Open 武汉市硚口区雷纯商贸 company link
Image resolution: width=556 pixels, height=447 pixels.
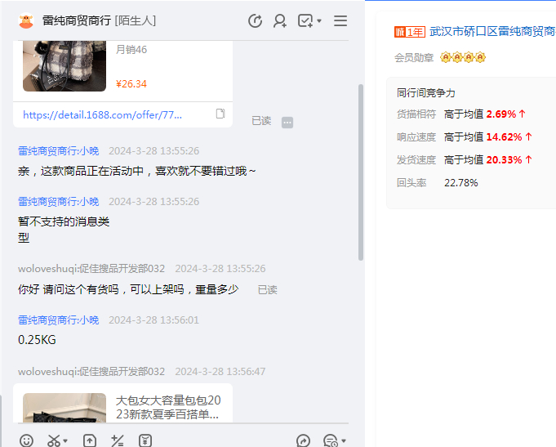click(x=492, y=32)
